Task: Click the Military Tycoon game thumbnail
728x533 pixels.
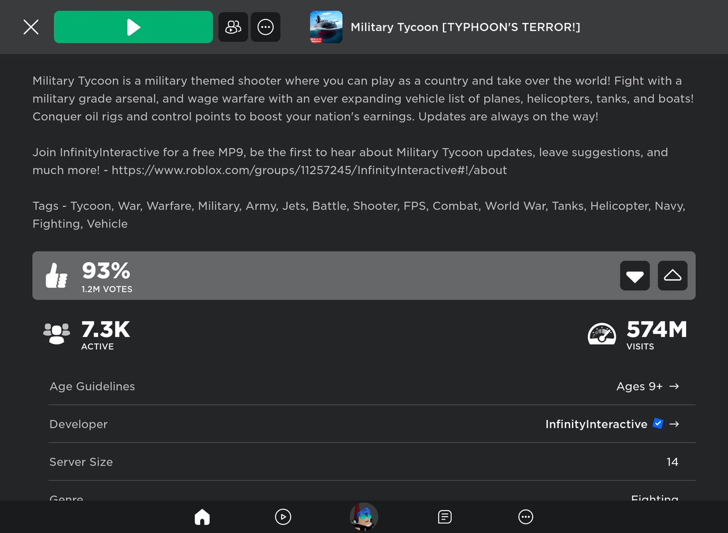Action: (x=326, y=27)
